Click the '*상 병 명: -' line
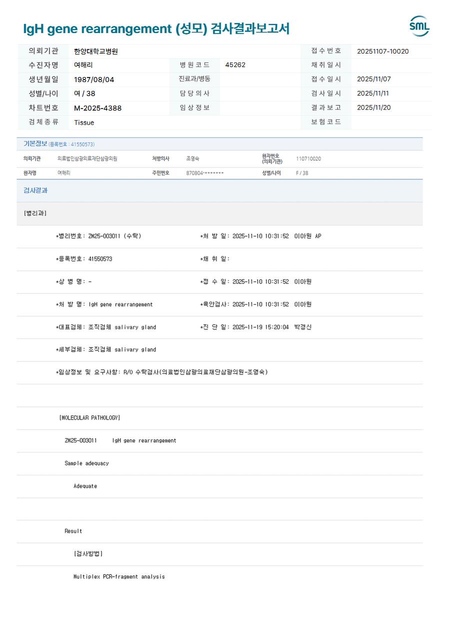This screenshot has height=636, width=450. [x=73, y=282]
